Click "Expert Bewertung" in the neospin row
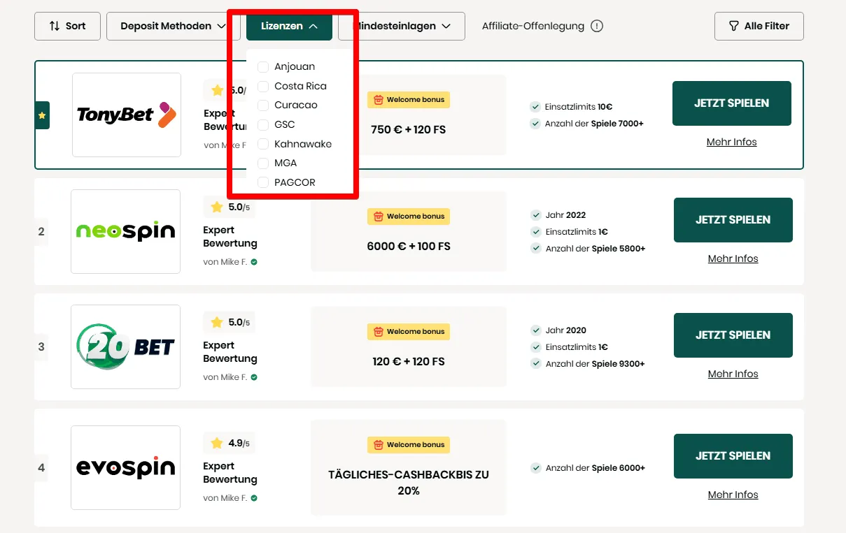846x533 pixels. (230, 237)
